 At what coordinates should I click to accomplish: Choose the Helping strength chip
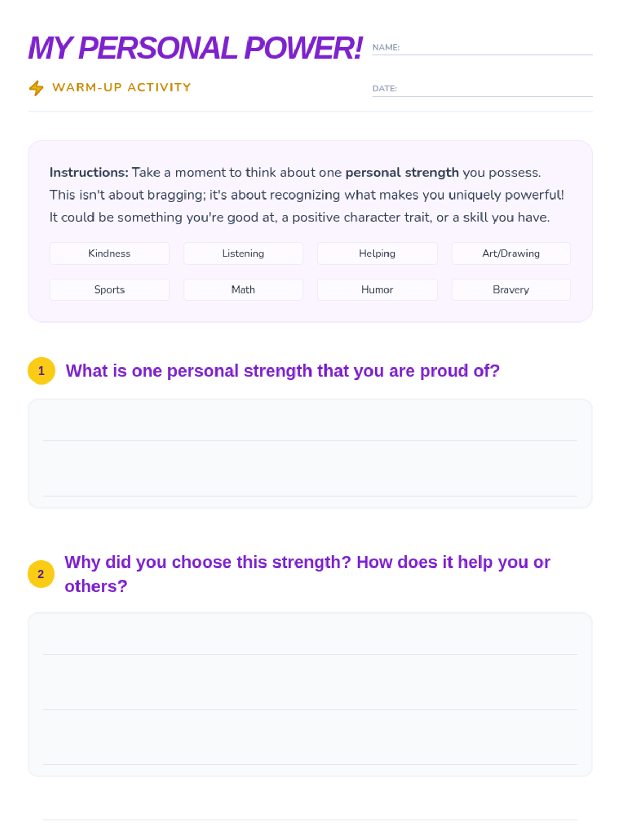[x=377, y=253]
